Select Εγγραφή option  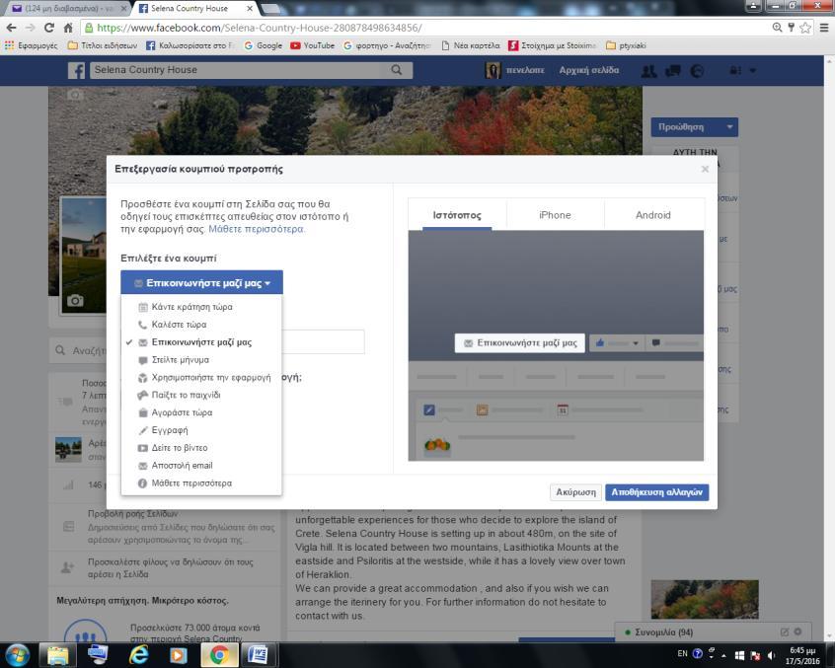[201, 430]
